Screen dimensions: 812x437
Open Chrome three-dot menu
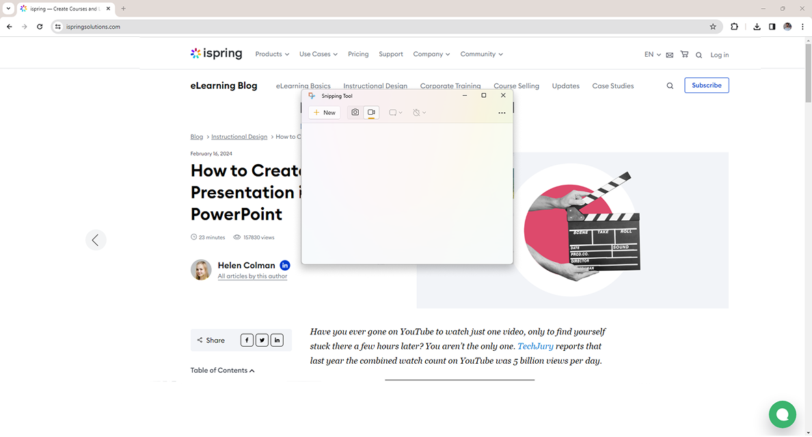tap(802, 27)
